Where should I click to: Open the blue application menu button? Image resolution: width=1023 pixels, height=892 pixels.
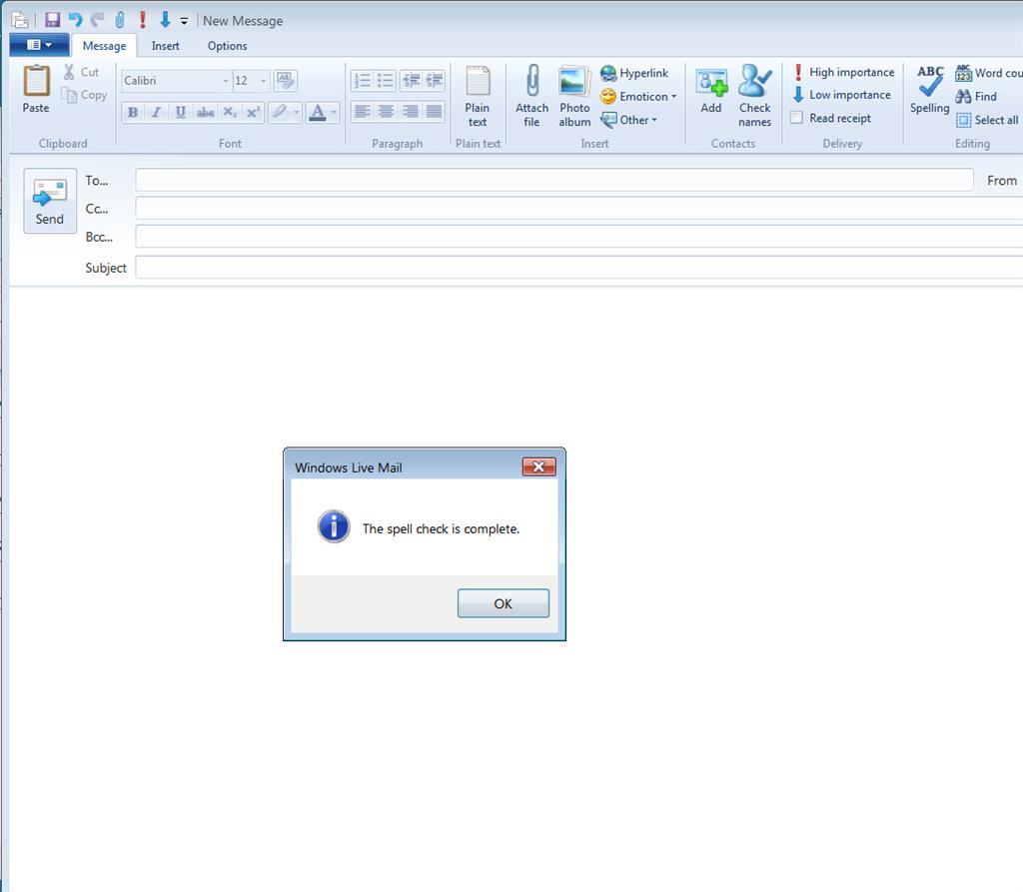[x=39, y=45]
